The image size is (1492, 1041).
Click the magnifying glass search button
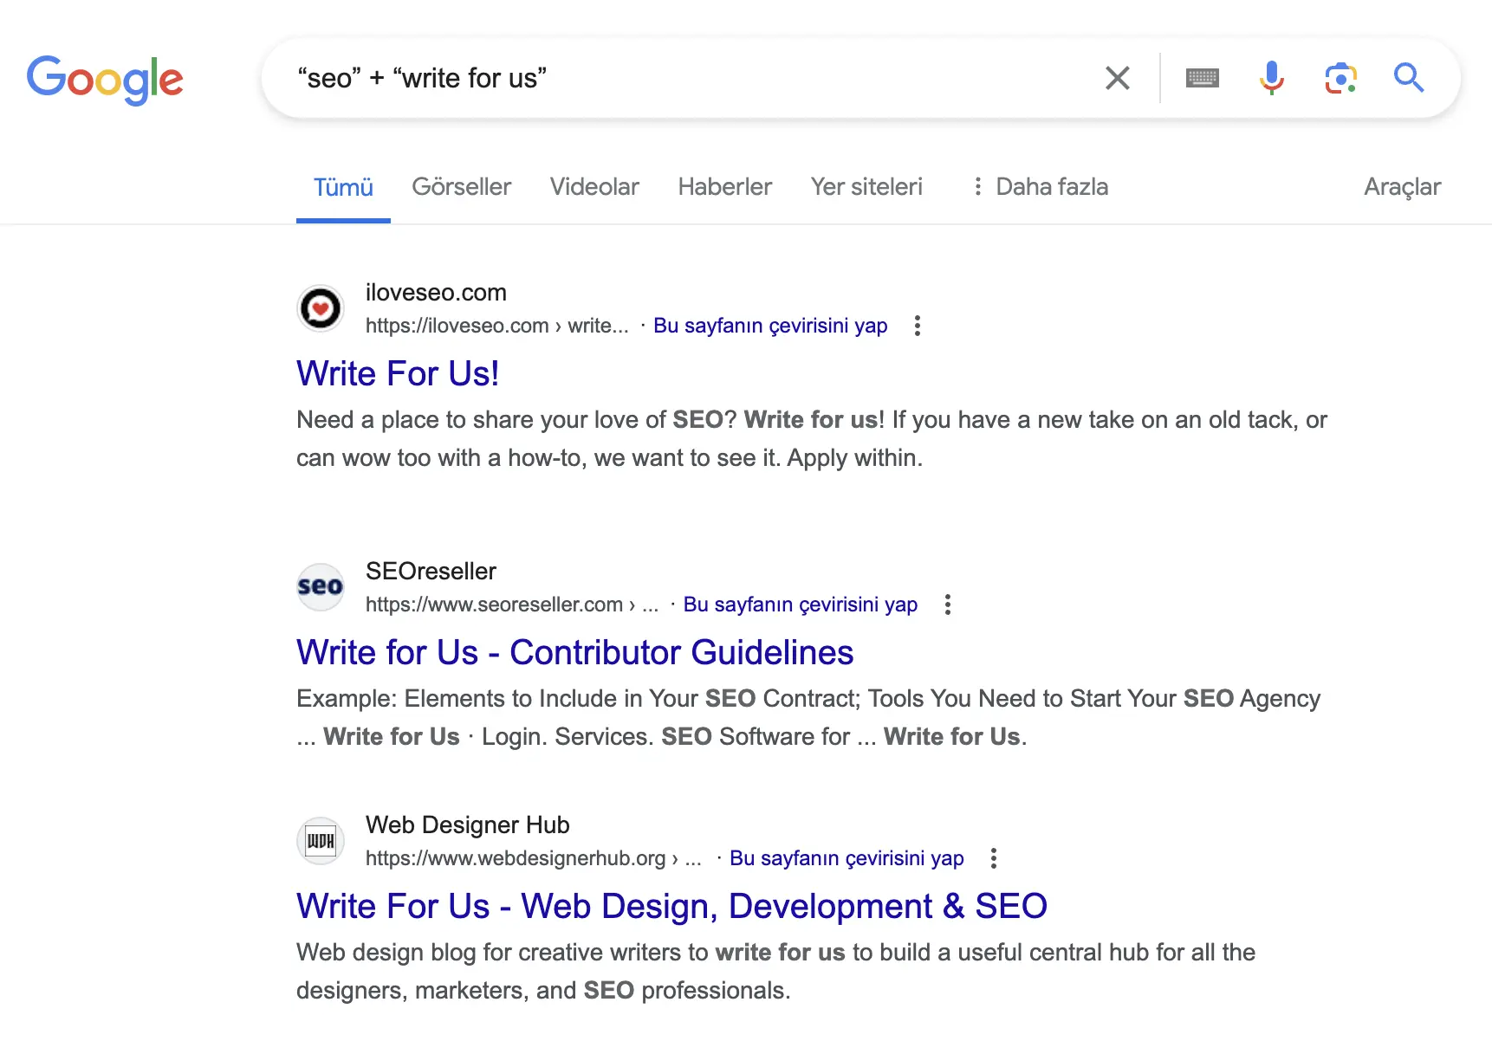click(1409, 78)
